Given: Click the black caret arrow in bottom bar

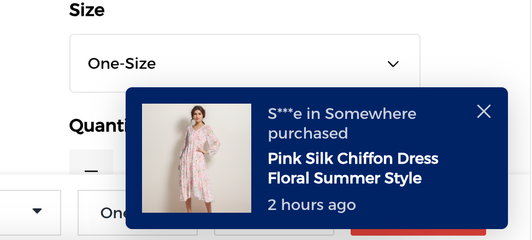Looking at the screenshot, I should [x=37, y=211].
